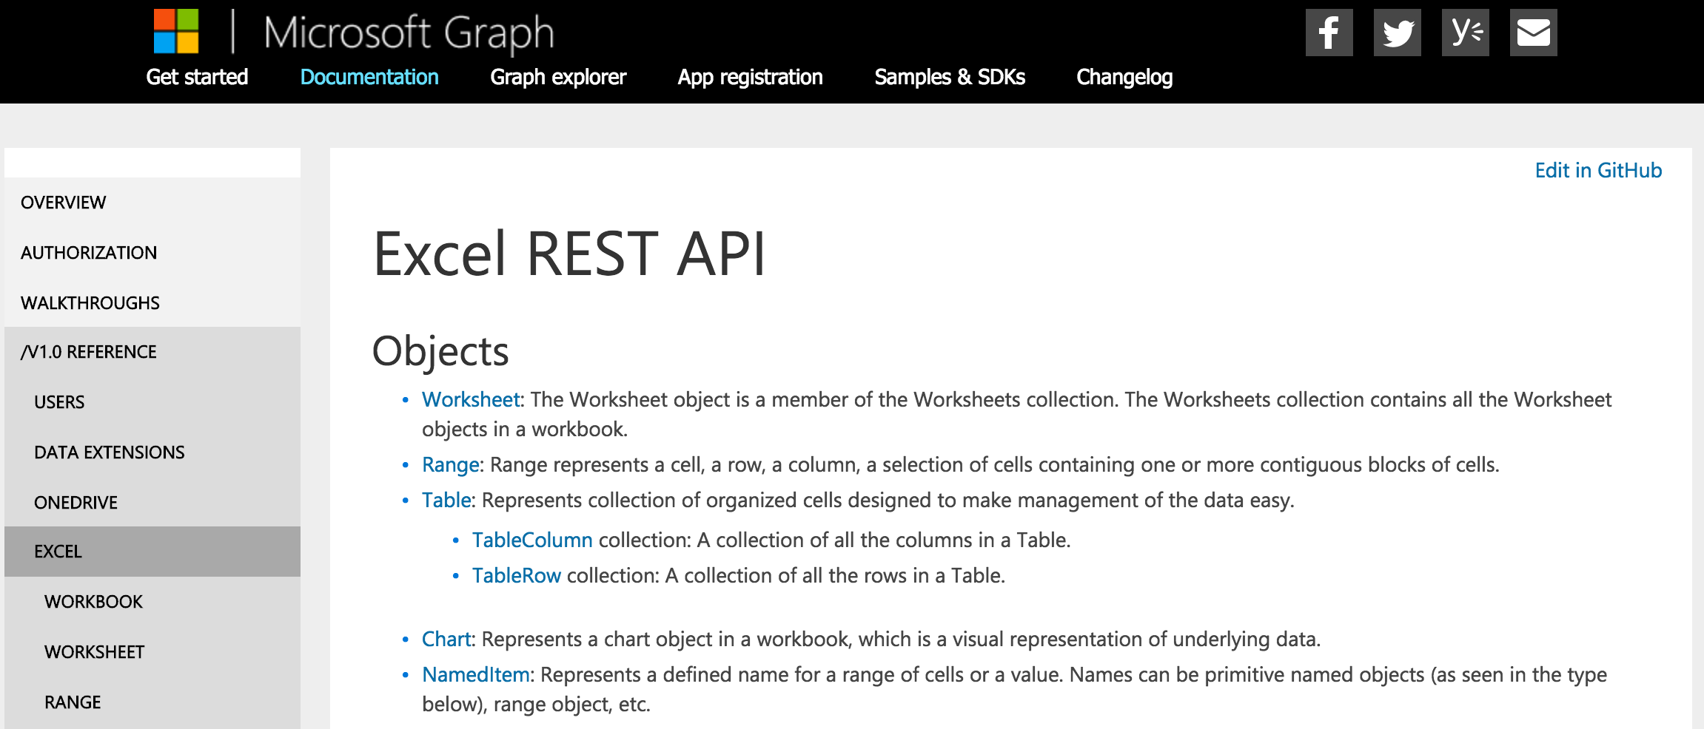Screen dimensions: 1704x729
Task: Select the highlighted EXCEL sidebar item
Action: (x=152, y=552)
